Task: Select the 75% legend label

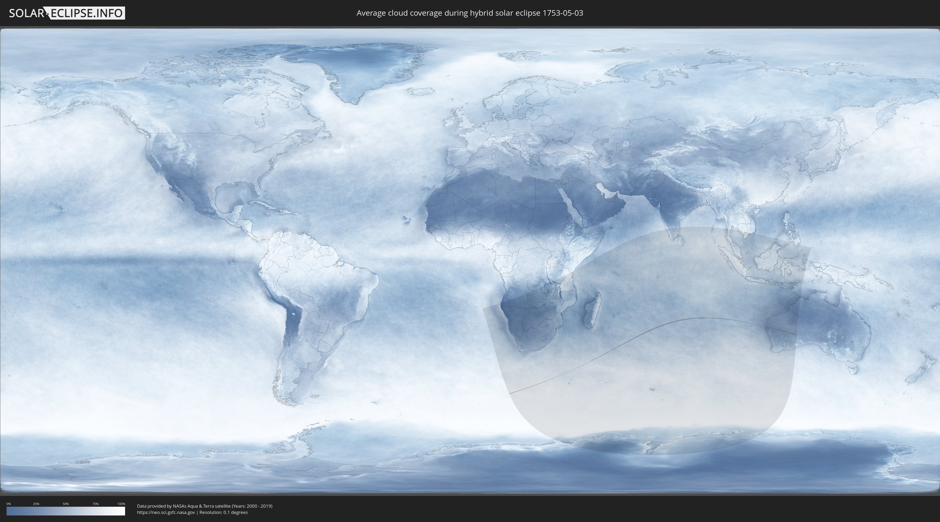Action: (95, 504)
